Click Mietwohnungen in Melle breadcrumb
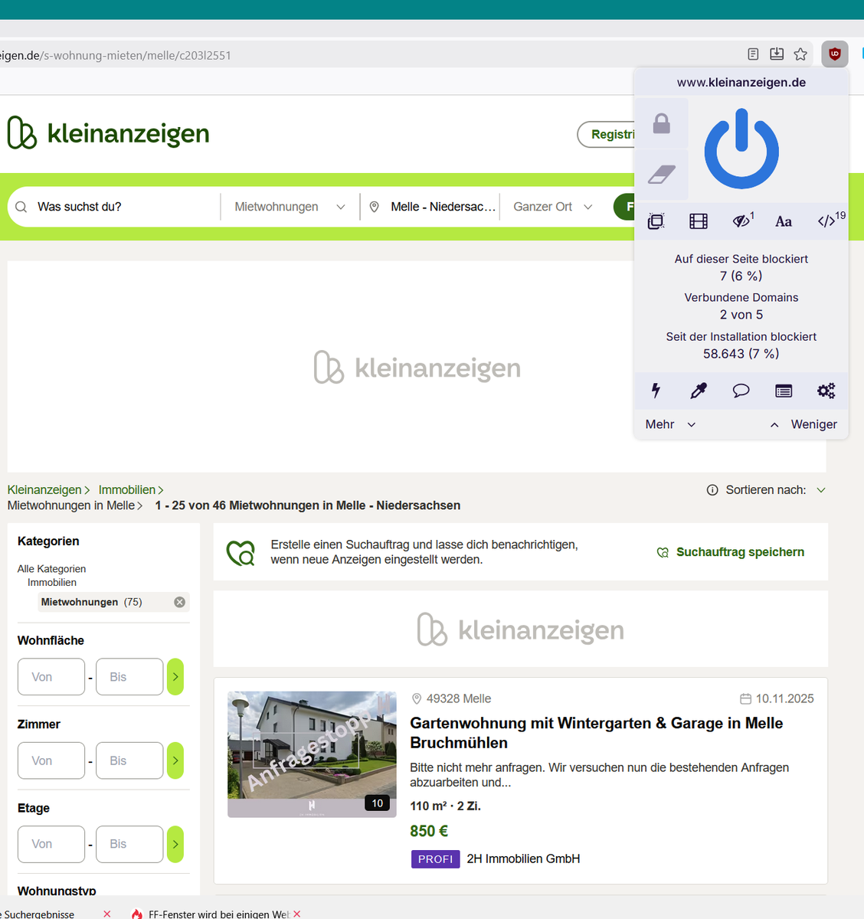Screen dimensions: 864x919 coord(71,505)
